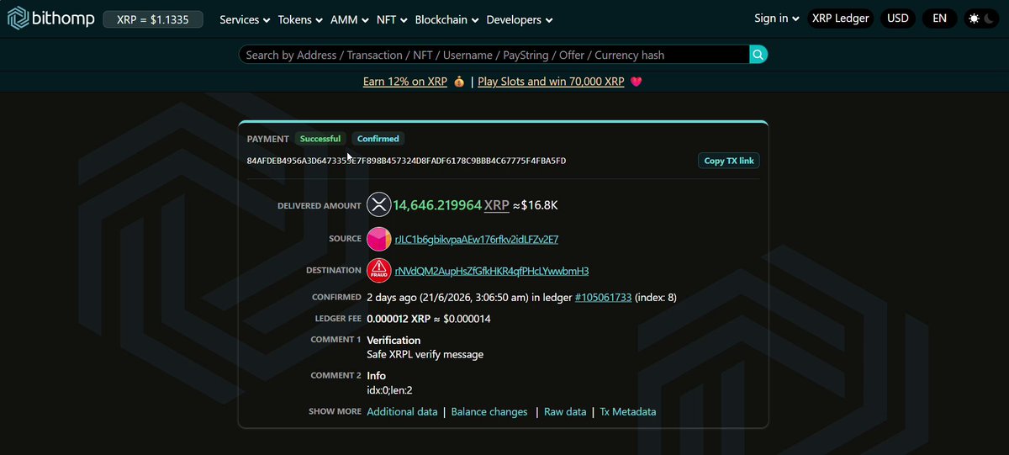Click Copy TX link button

[729, 161]
